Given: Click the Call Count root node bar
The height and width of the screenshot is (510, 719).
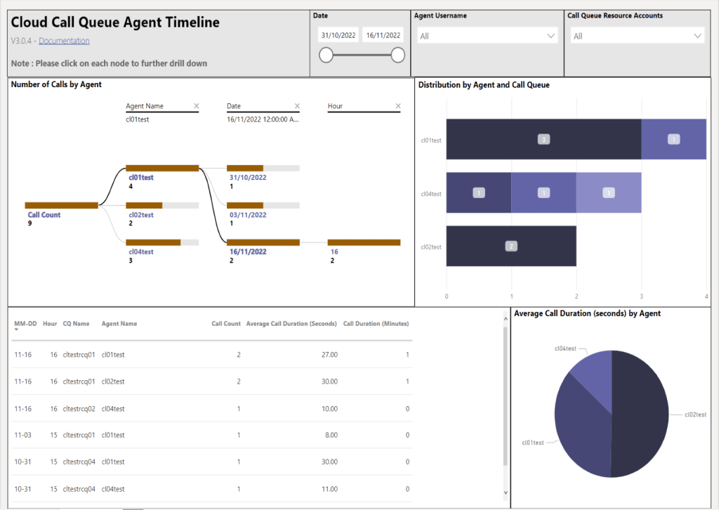Looking at the screenshot, I should pos(61,205).
